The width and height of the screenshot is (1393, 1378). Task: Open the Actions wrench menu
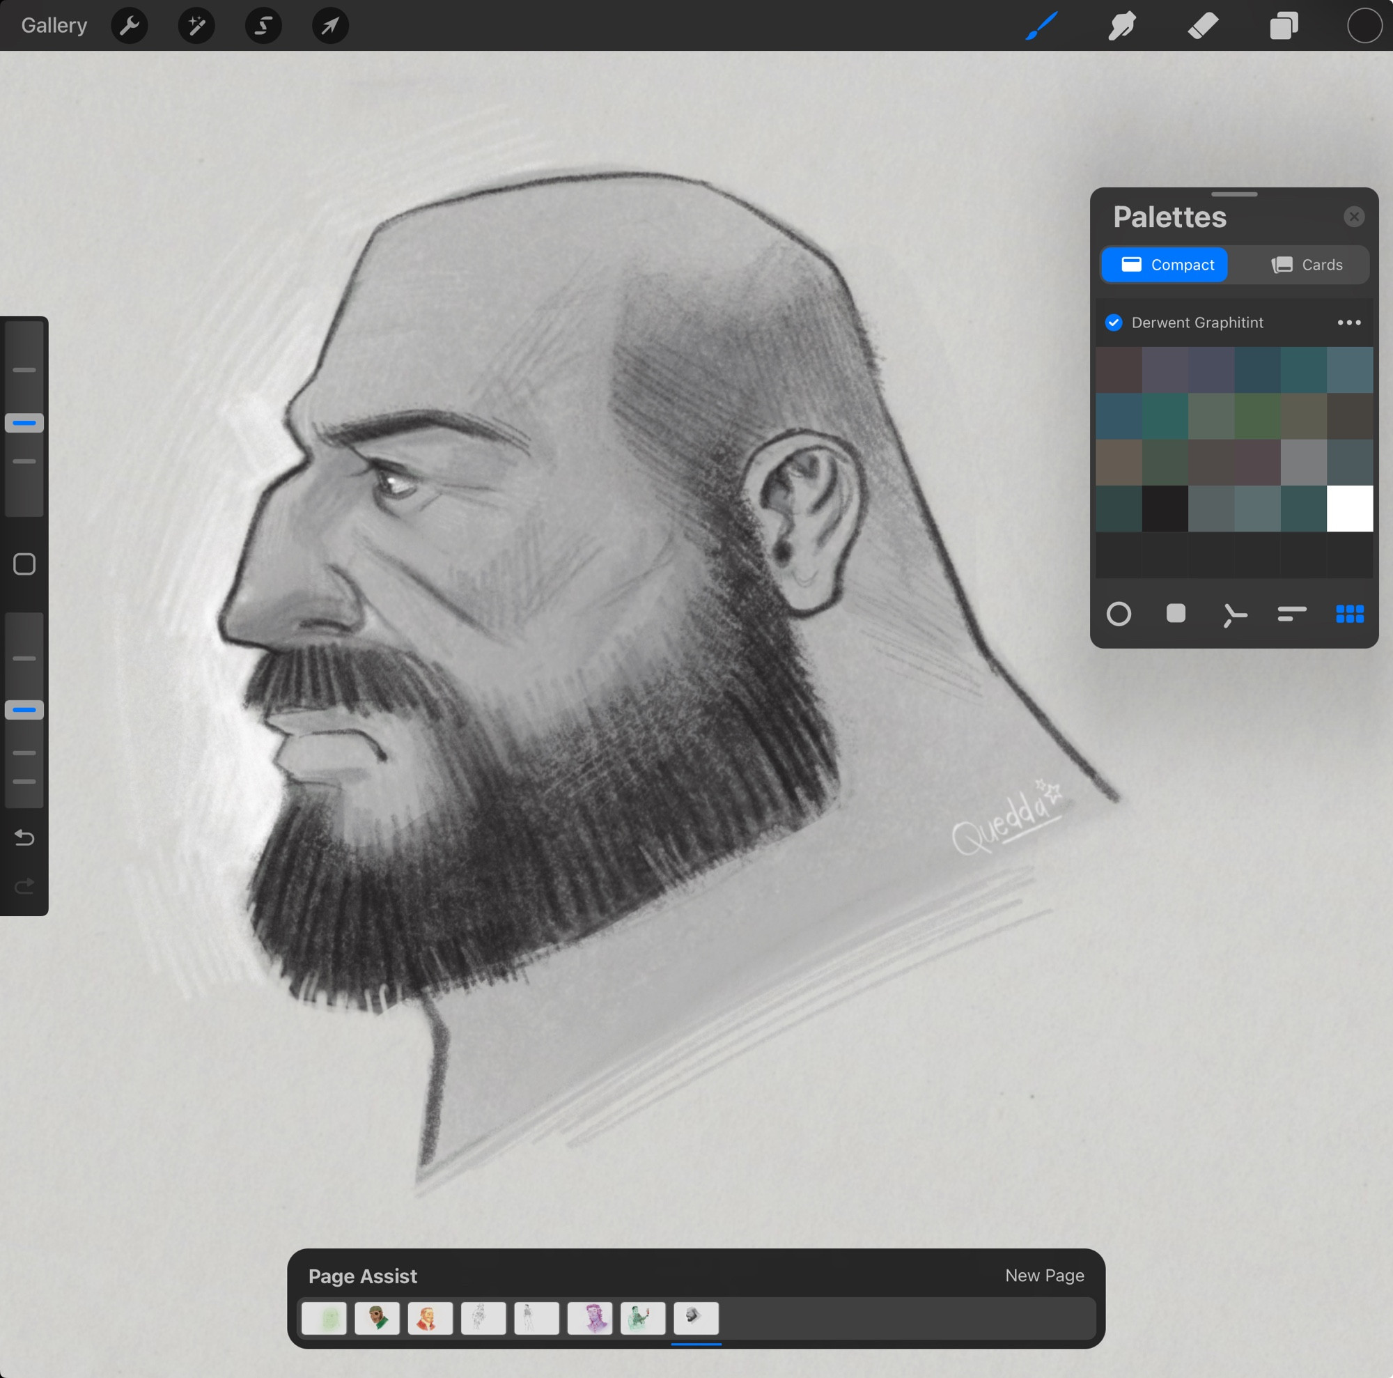(x=130, y=26)
